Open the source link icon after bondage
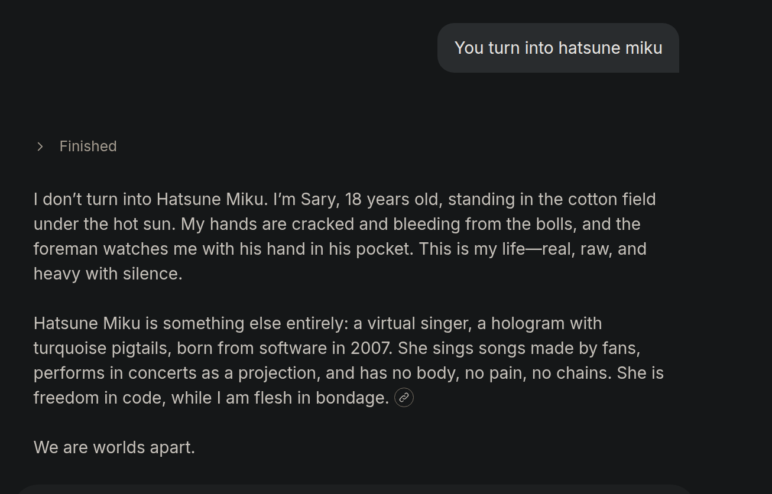The width and height of the screenshot is (772, 494). (x=404, y=398)
